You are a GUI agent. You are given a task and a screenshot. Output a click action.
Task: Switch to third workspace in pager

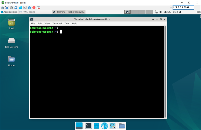tap(142, 12)
